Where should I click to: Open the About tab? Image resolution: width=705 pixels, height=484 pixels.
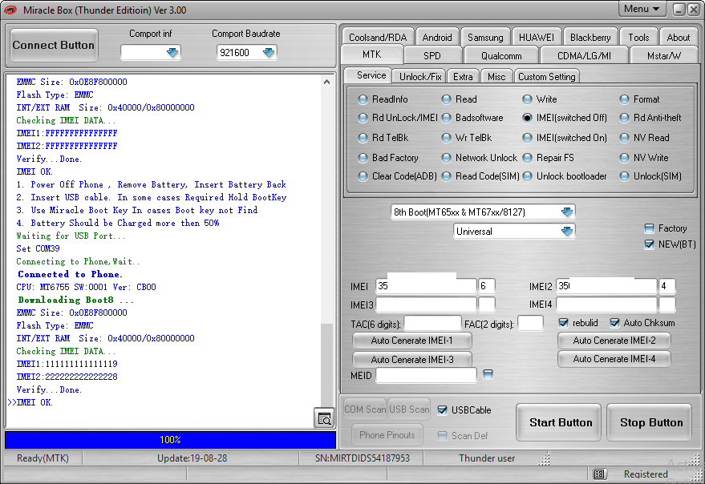click(678, 38)
